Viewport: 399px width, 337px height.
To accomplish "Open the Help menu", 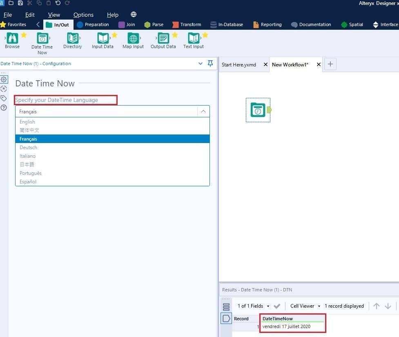I will [113, 15].
